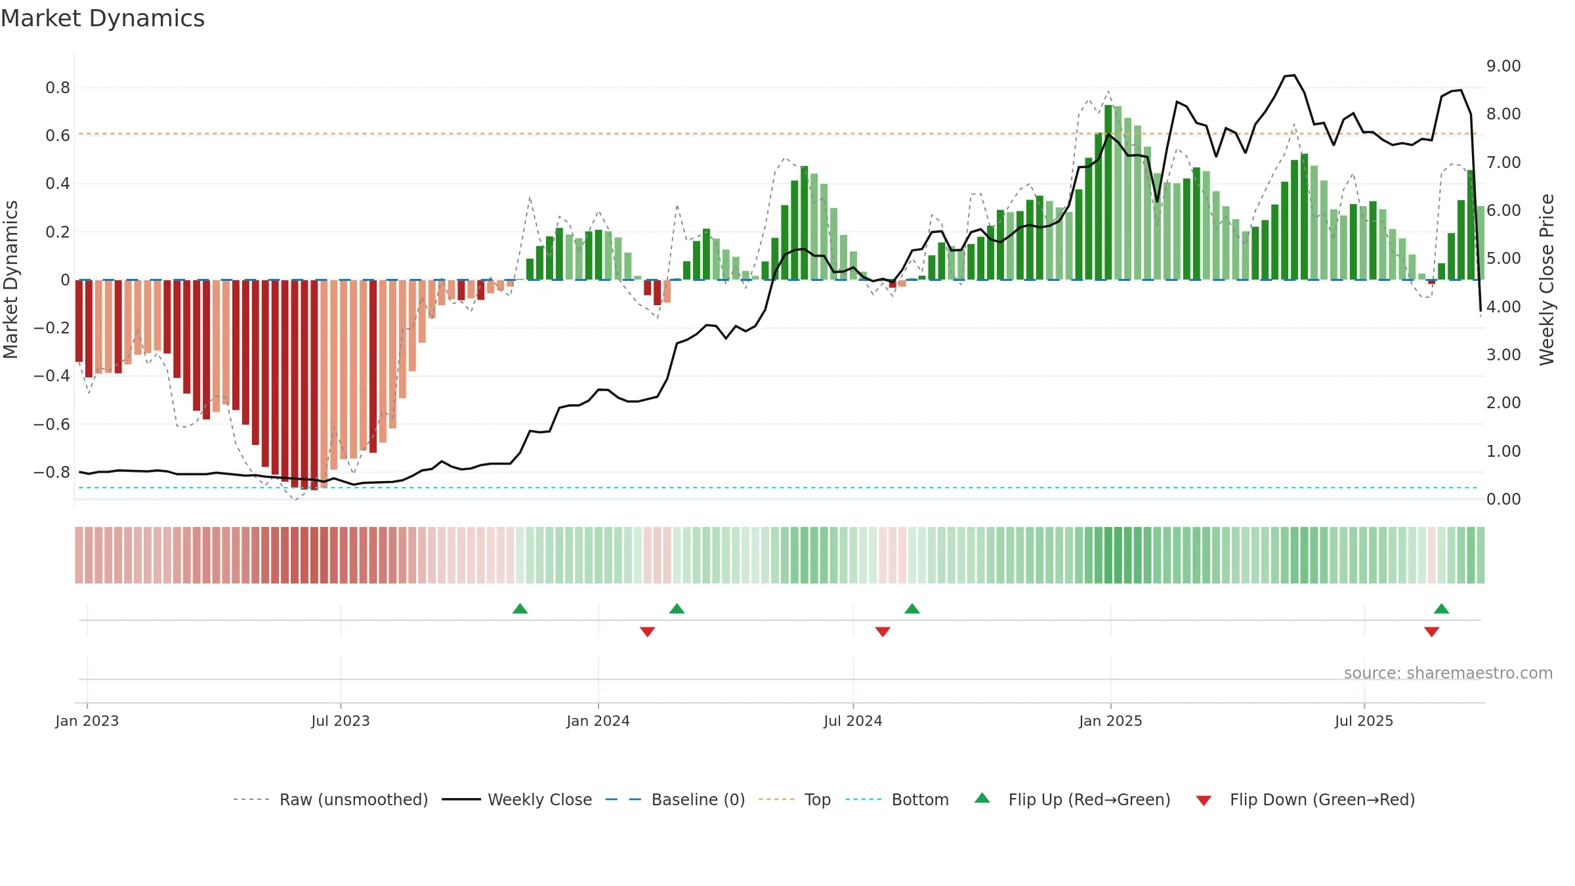Click the green flip-up triangle in late 2025
This screenshot has width=1575, height=886.
click(x=1442, y=608)
